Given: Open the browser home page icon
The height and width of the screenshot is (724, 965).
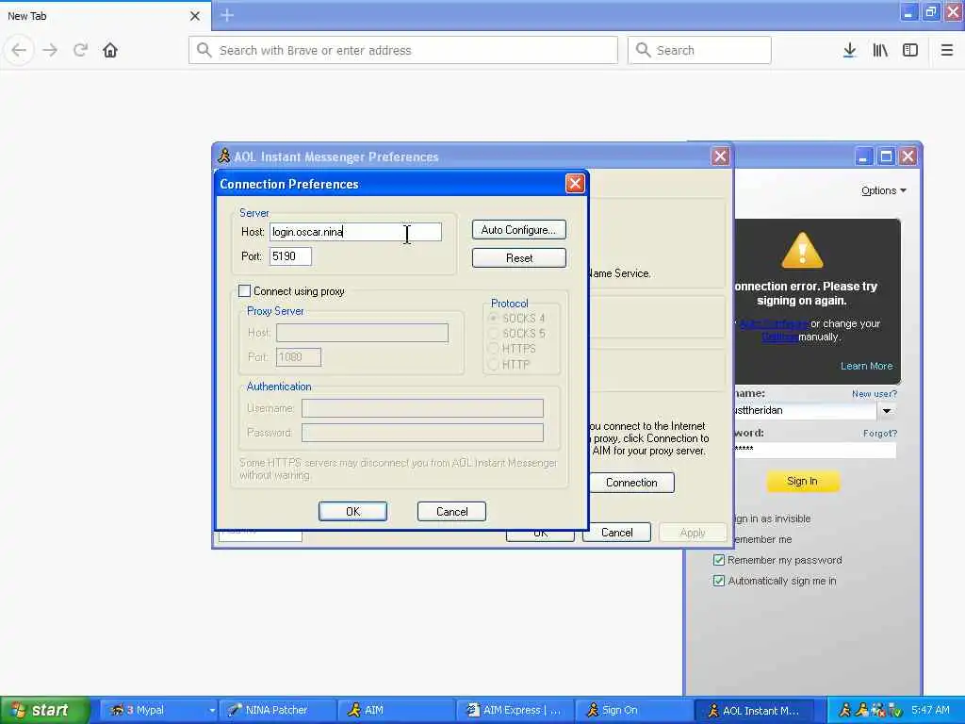Looking at the screenshot, I should pos(110,50).
